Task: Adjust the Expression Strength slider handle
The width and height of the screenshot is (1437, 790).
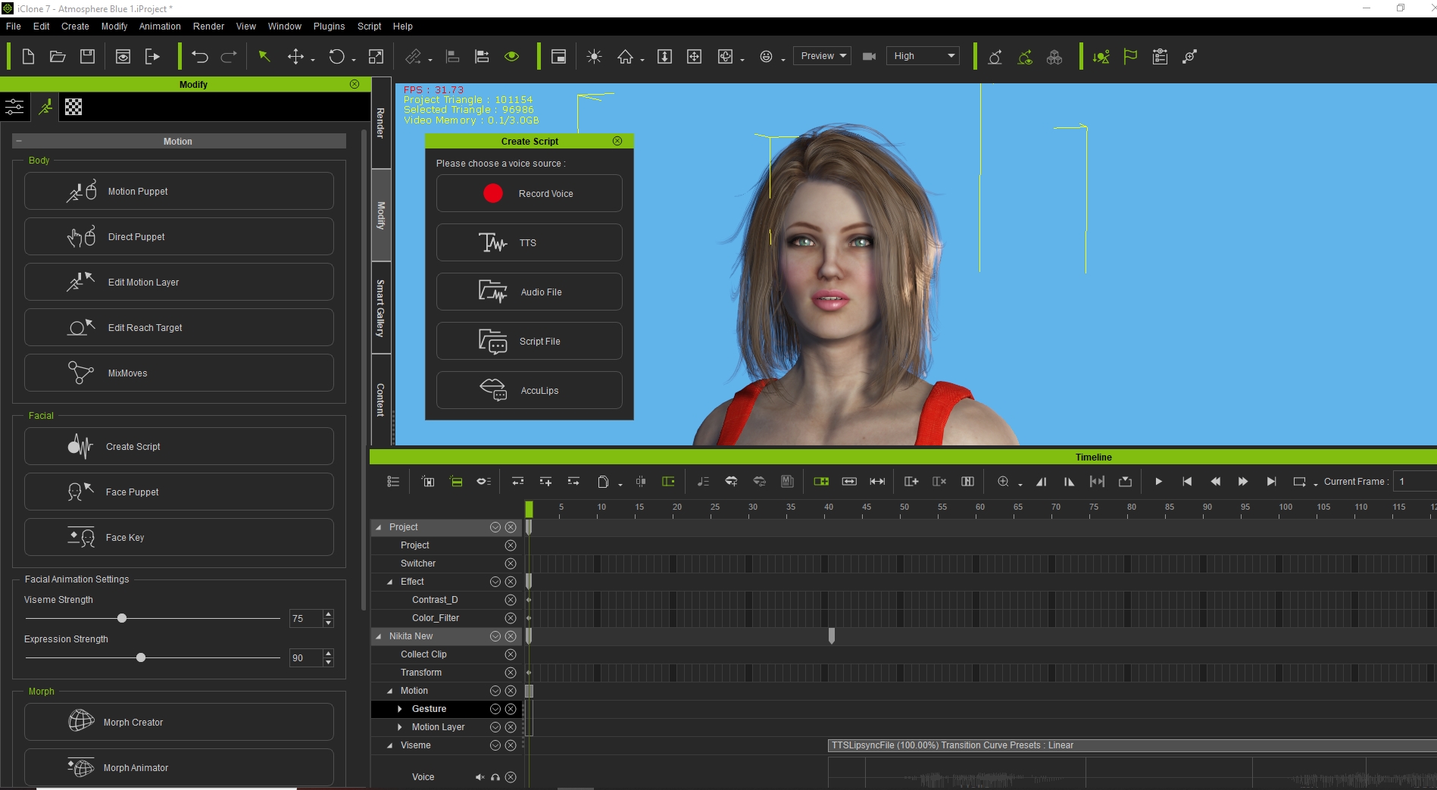Action: point(141,657)
